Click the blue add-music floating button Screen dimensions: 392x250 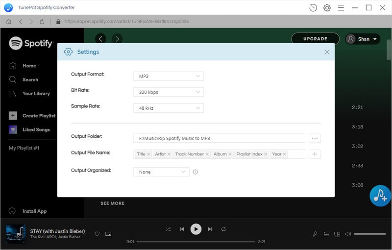(380, 196)
